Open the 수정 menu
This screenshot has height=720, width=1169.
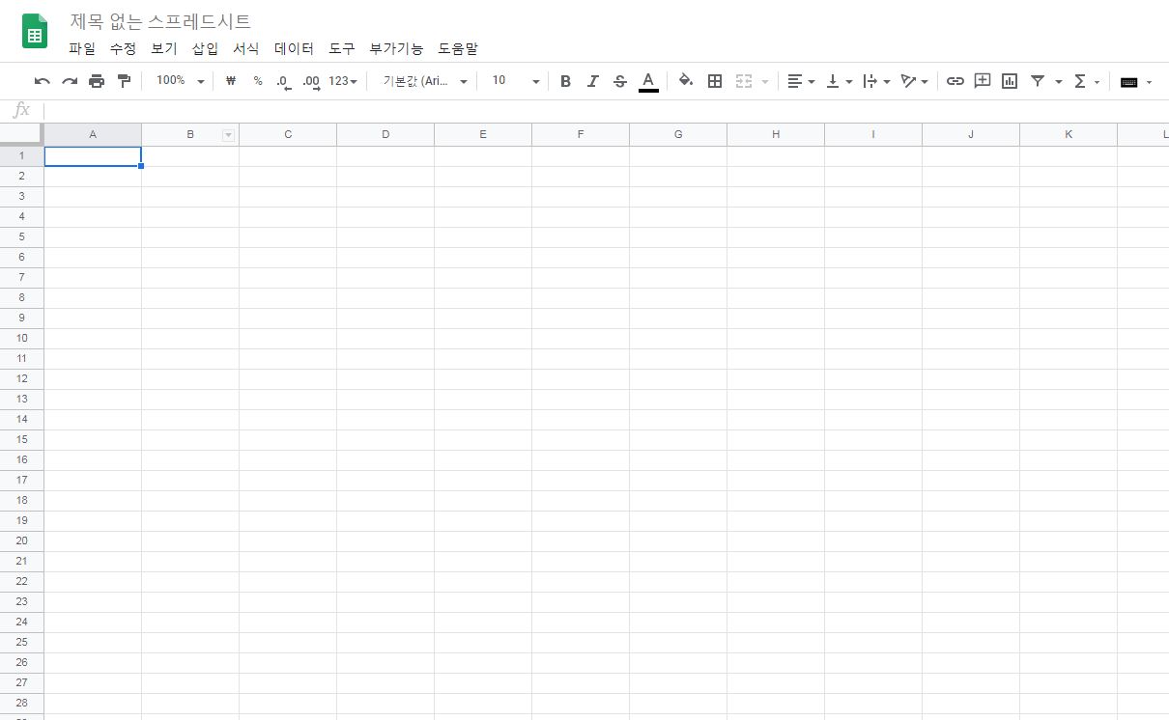123,48
